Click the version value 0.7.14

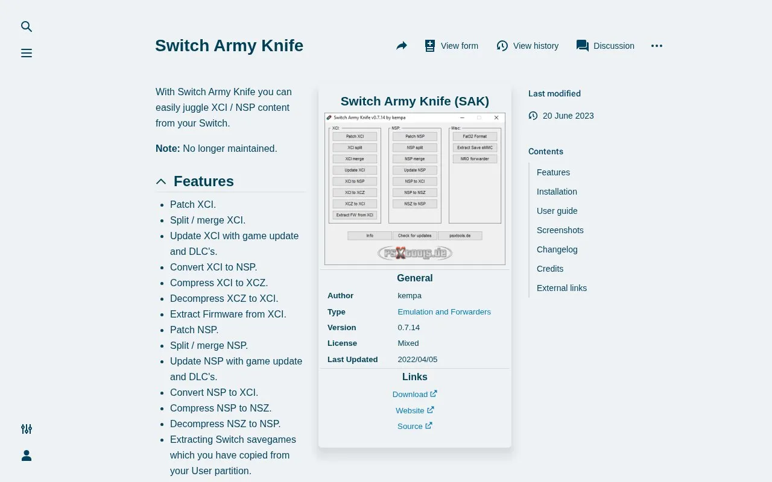(409, 328)
